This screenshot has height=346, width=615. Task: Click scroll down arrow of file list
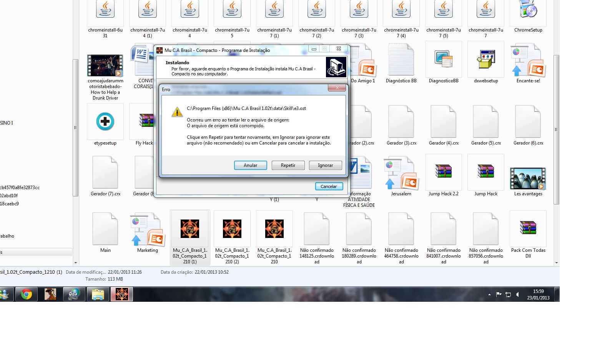tap(557, 263)
